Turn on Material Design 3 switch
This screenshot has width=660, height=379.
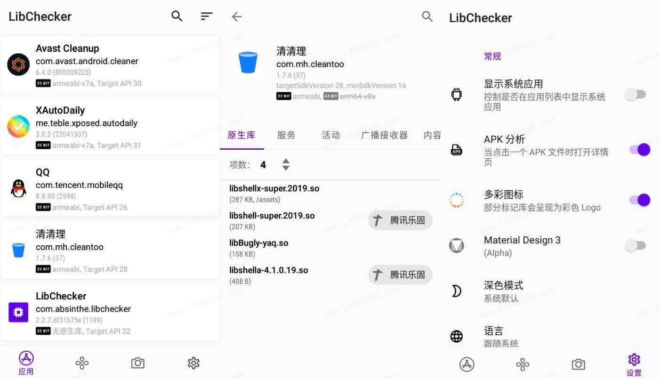coord(635,245)
